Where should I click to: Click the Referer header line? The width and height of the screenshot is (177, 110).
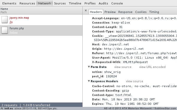tap(134, 53)
